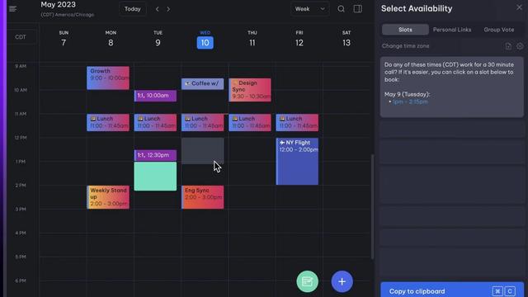This screenshot has height=297, width=528.
Task: Select the TUE 9 day header
Action: pyautogui.click(x=158, y=39)
